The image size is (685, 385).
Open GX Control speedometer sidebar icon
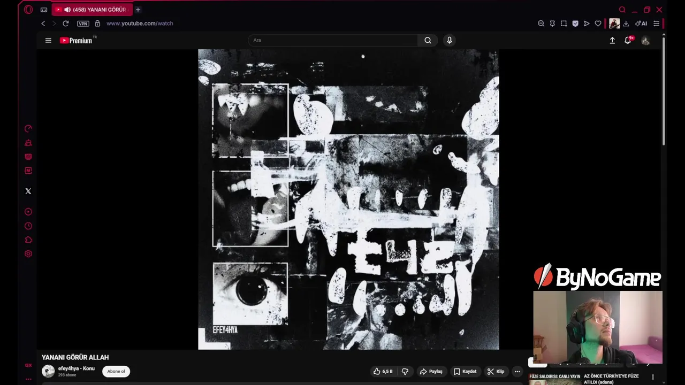point(28,129)
